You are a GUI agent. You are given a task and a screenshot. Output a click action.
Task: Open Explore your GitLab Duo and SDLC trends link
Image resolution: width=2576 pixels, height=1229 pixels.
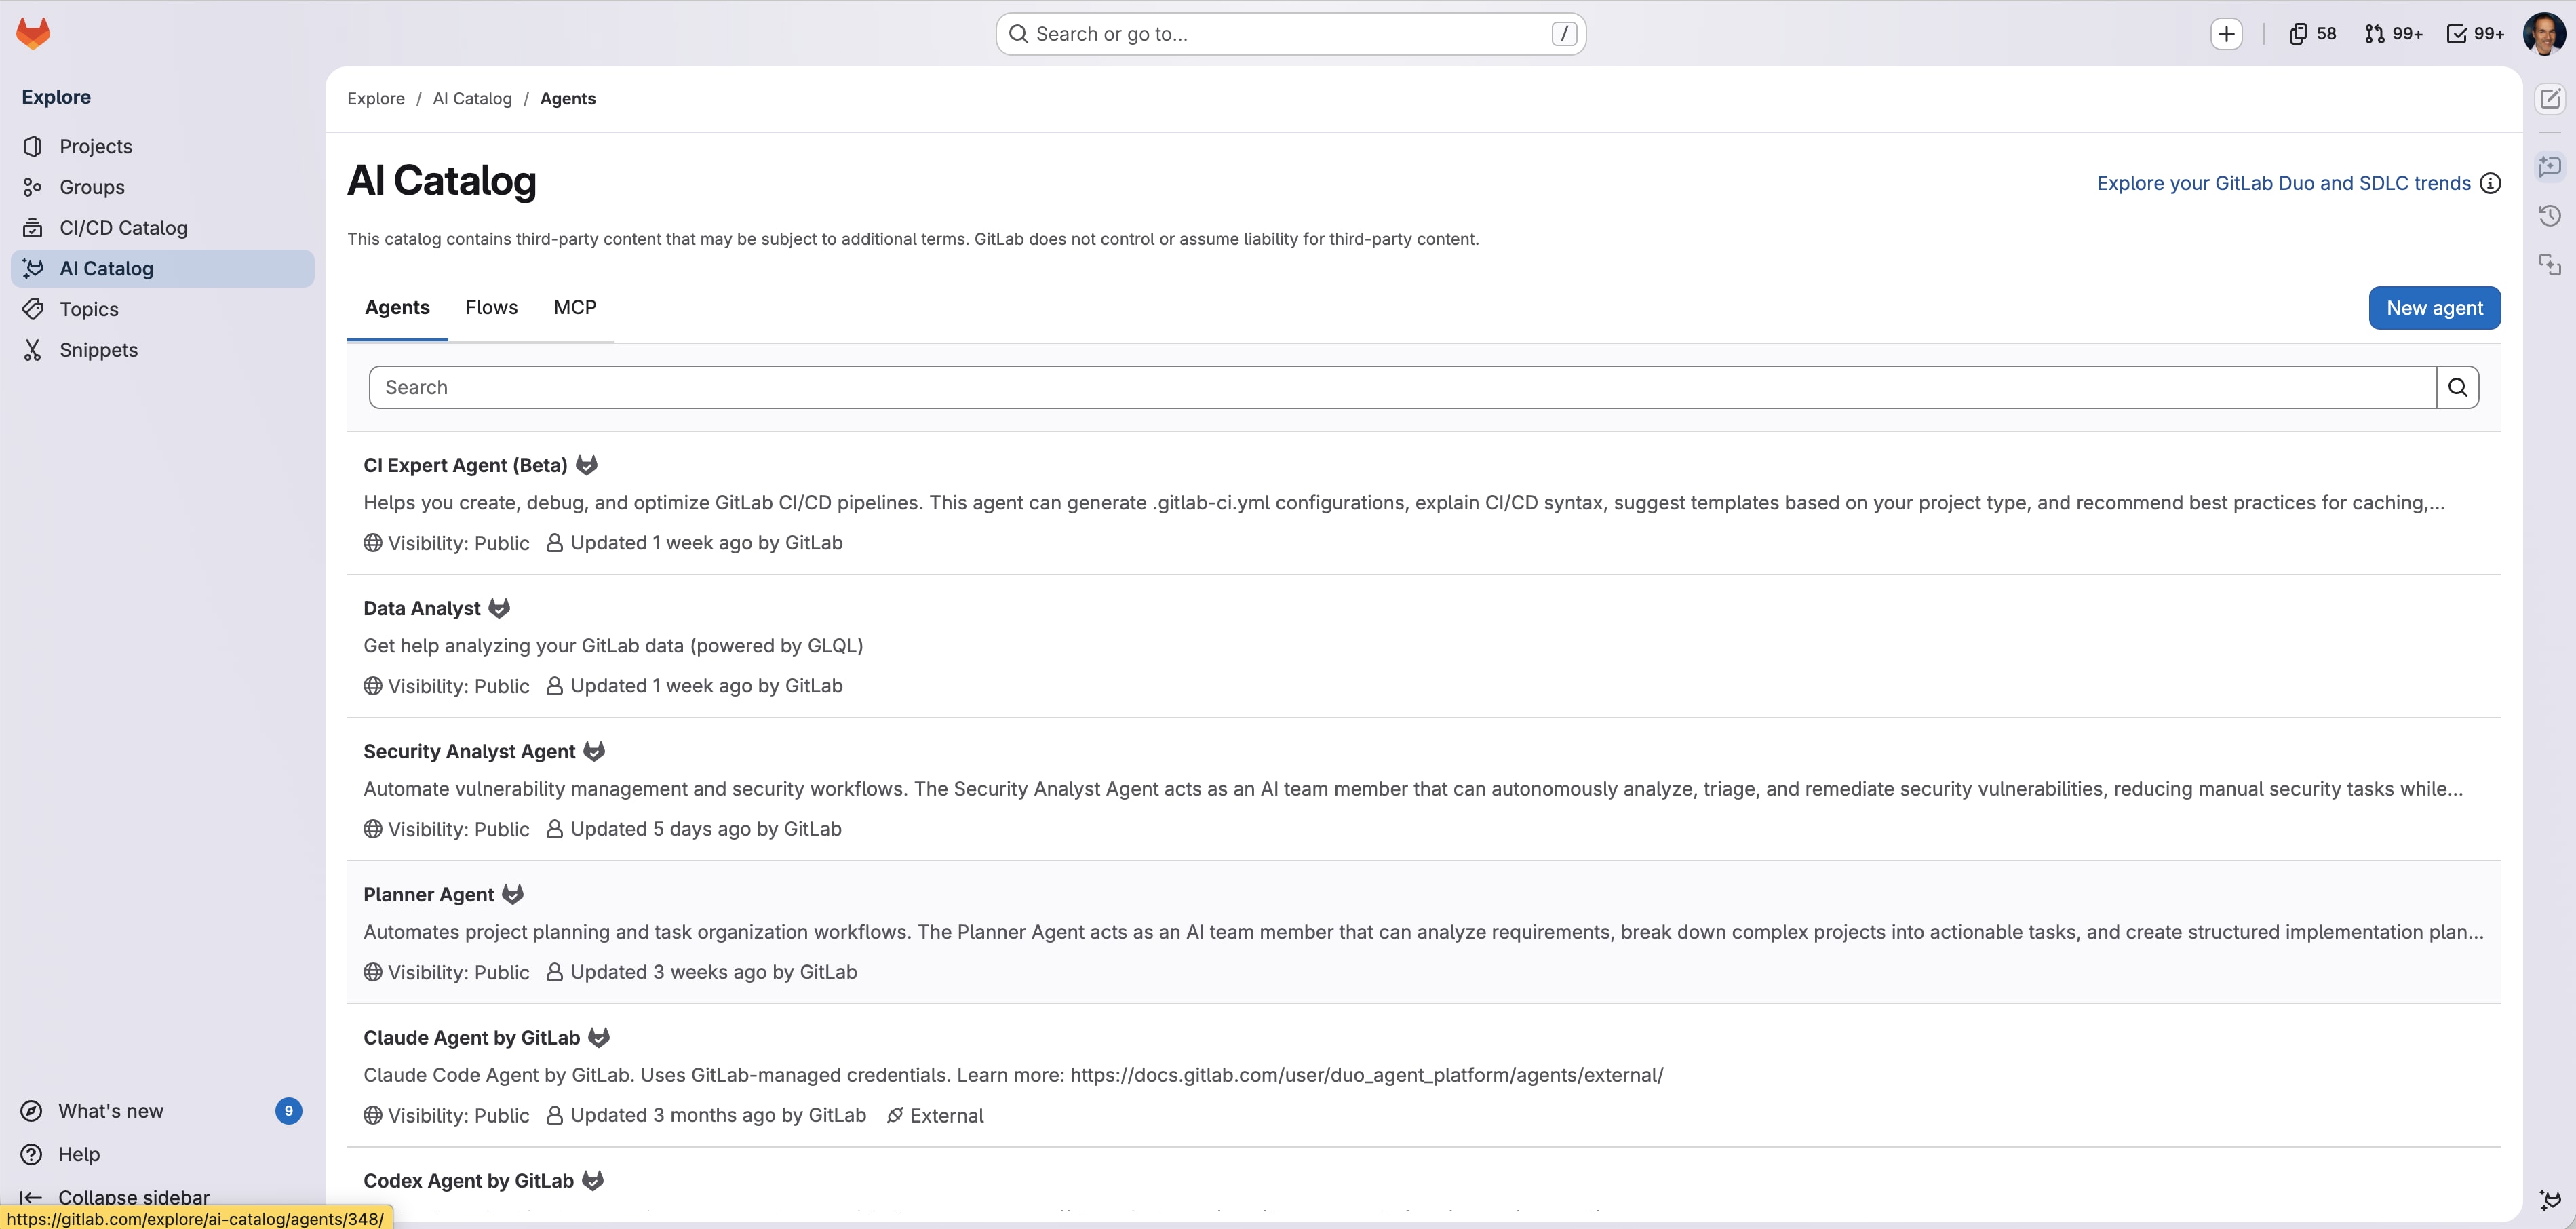click(2283, 183)
